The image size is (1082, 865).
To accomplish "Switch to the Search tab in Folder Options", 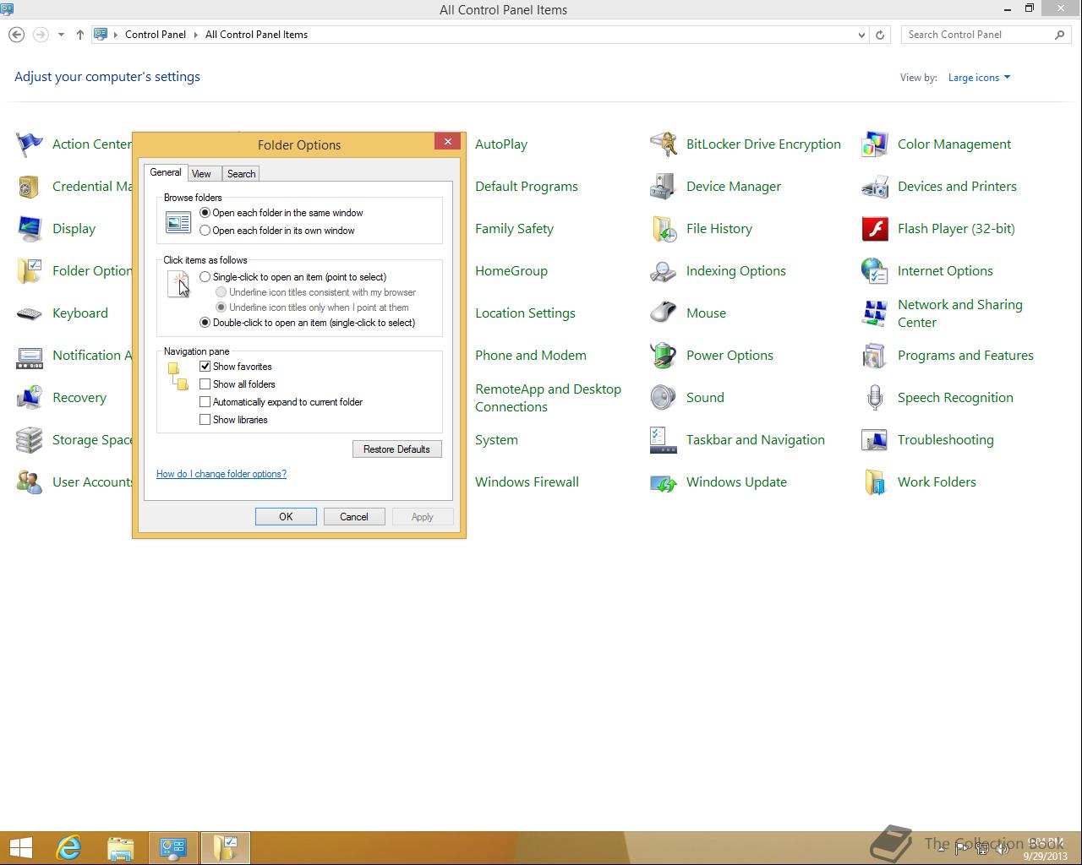I will pyautogui.click(x=241, y=174).
